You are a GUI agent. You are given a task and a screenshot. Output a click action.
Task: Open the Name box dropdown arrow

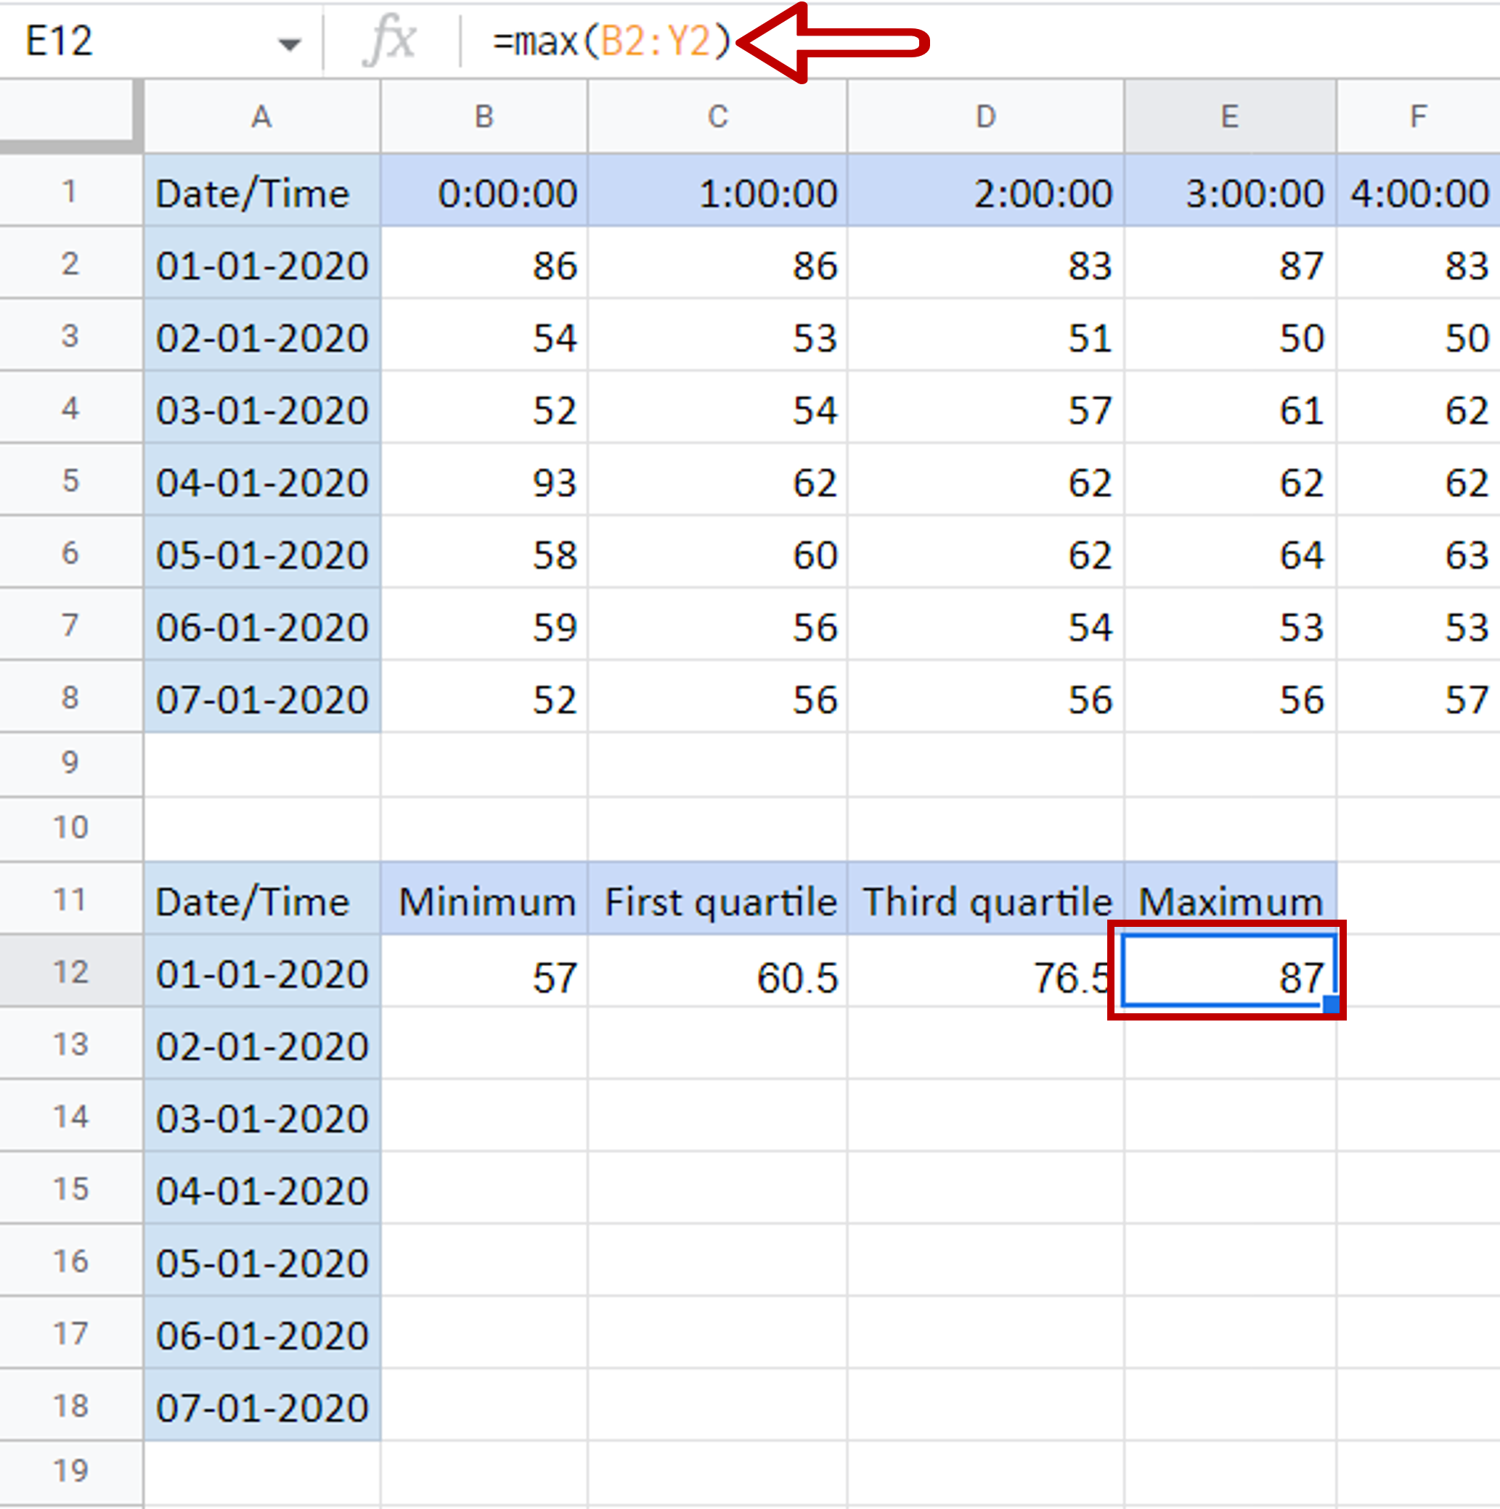point(289,44)
